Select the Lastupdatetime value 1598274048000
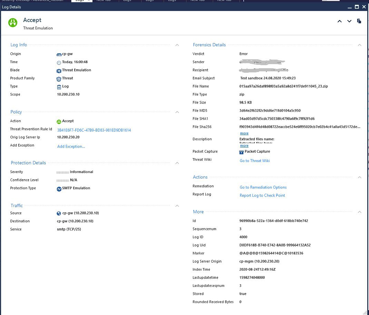This screenshot has height=315, width=369. pos(252,278)
